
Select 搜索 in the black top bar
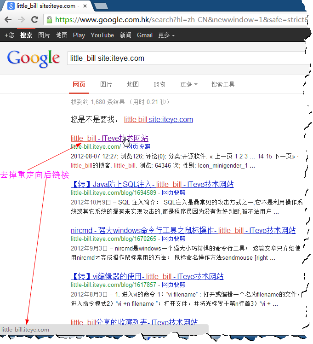tap(26, 35)
